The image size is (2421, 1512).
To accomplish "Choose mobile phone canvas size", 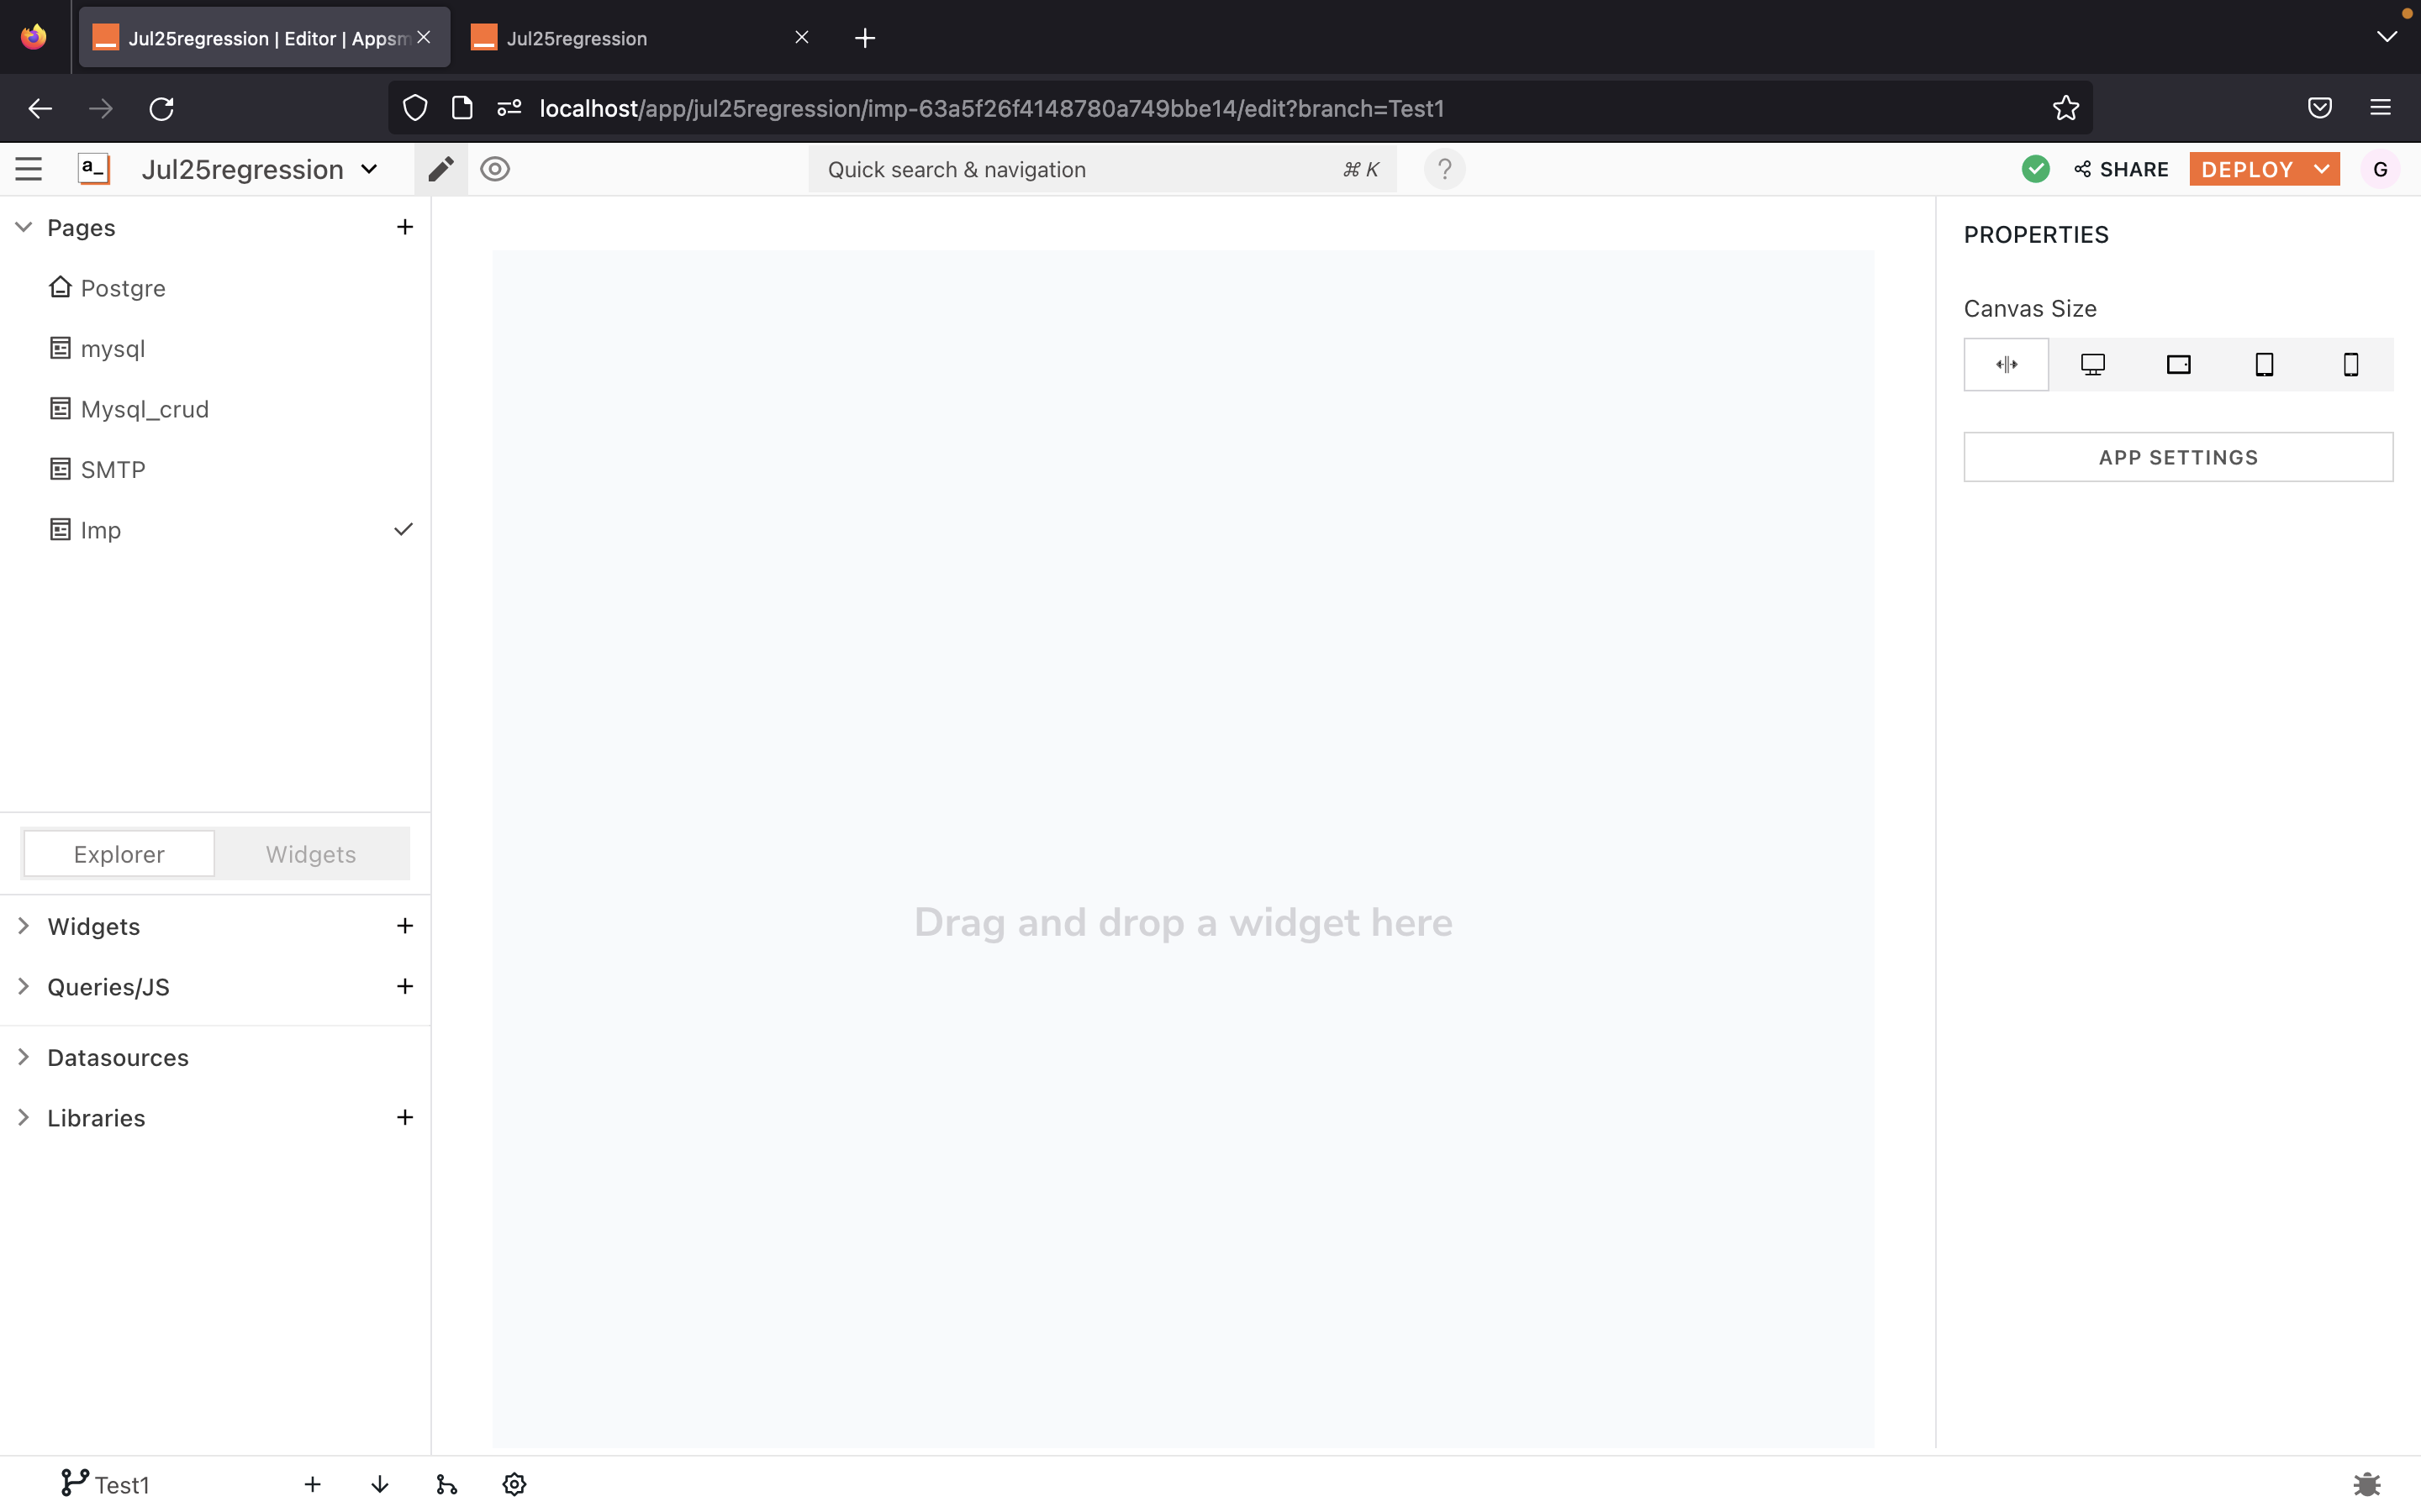I will pyautogui.click(x=2351, y=364).
